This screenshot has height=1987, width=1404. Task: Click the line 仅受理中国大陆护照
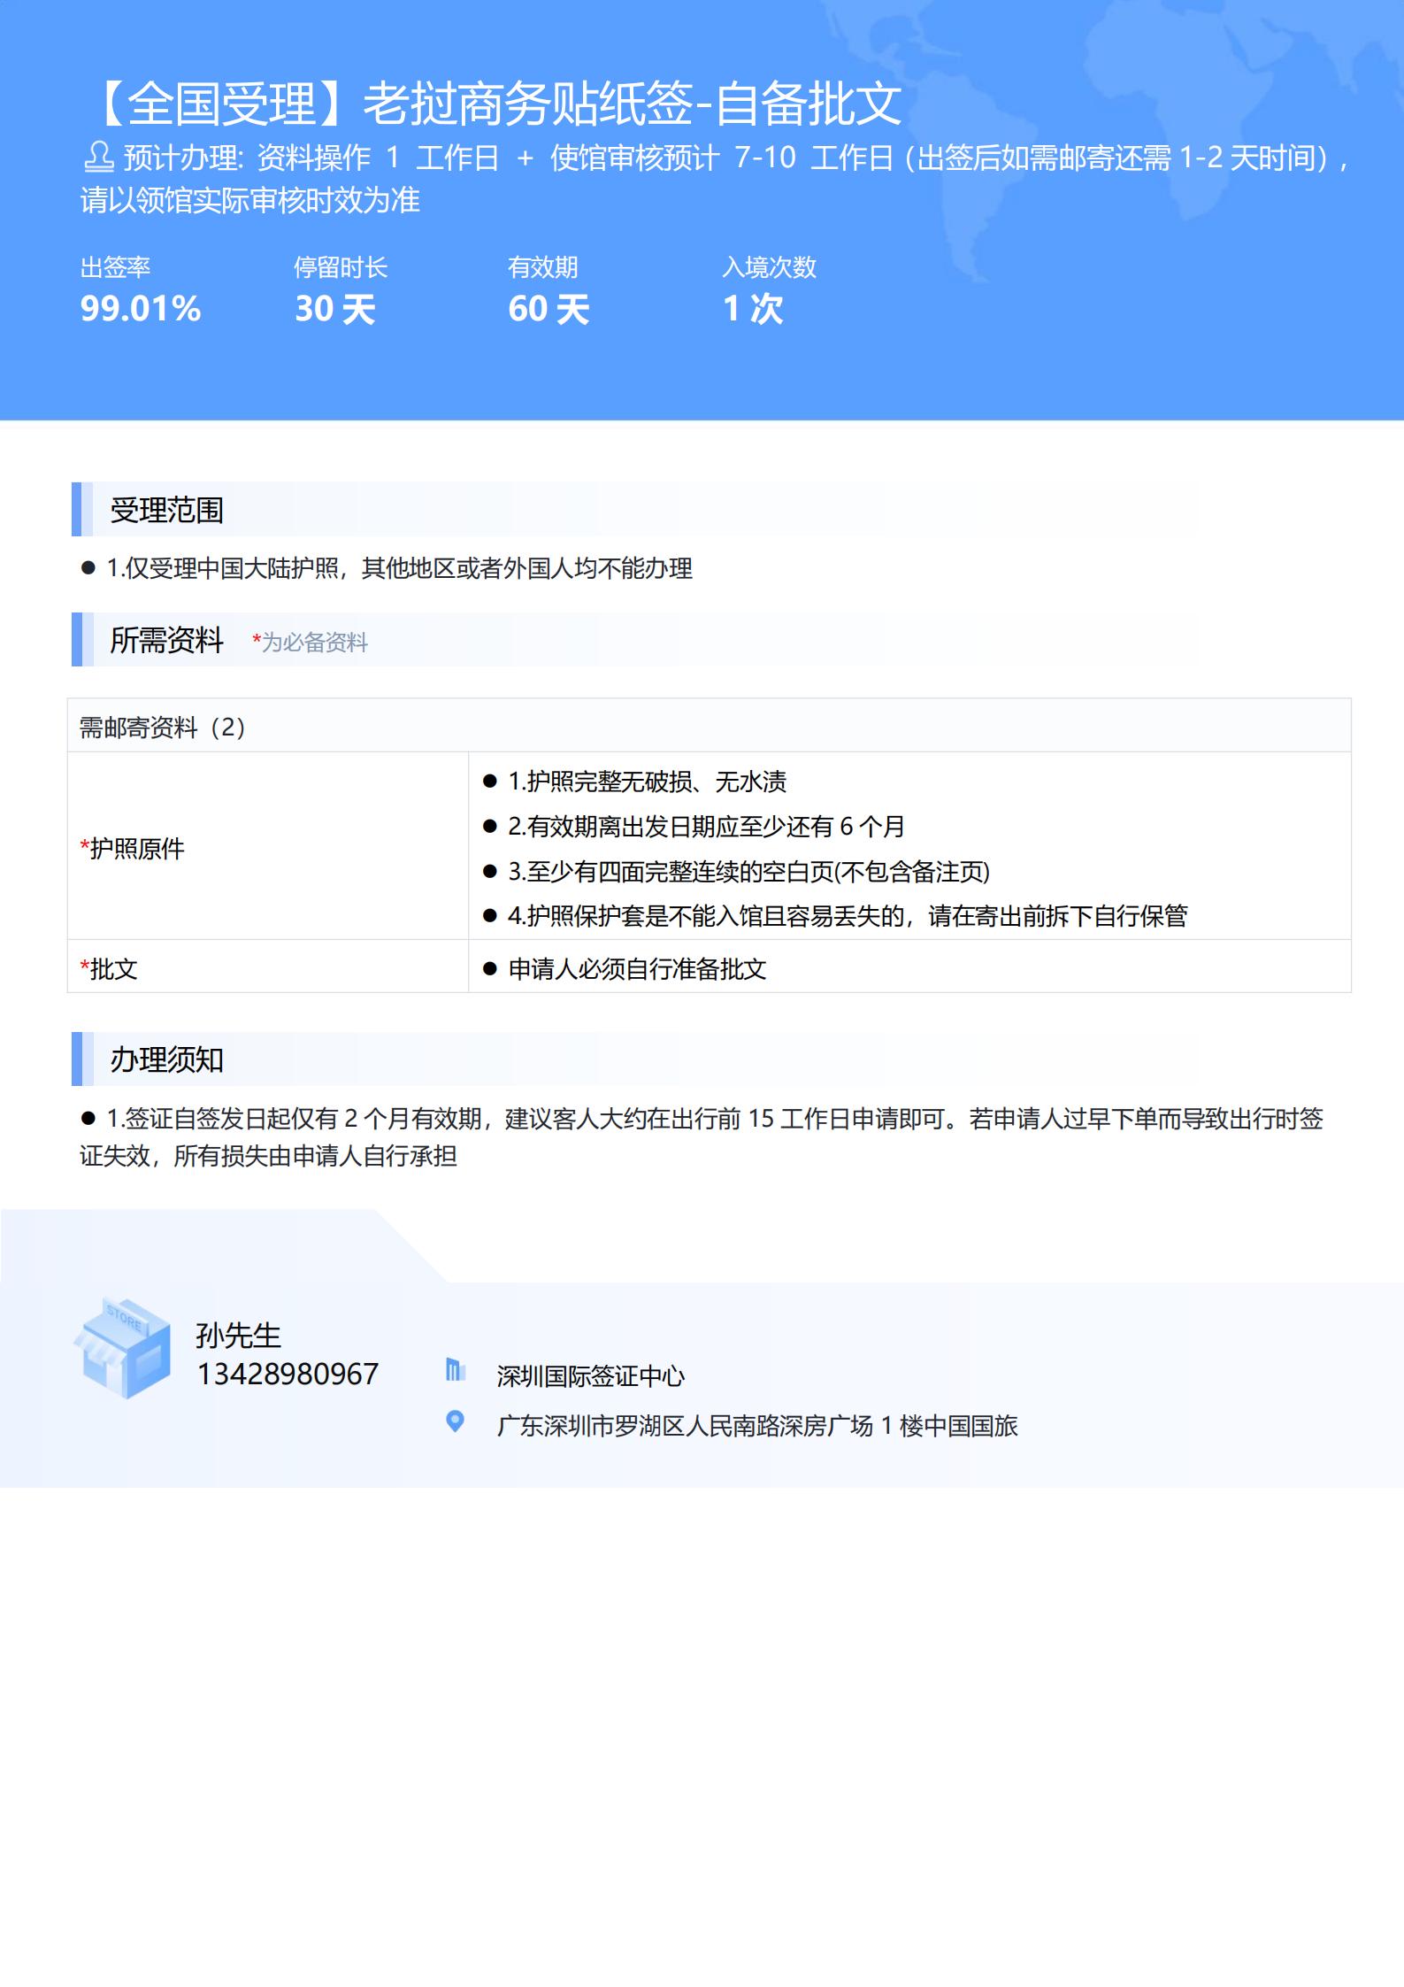(x=399, y=568)
